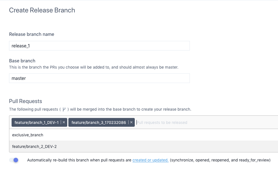Click the synchronize, opened, reopened events text
278x175 pixels.
coord(220,160)
